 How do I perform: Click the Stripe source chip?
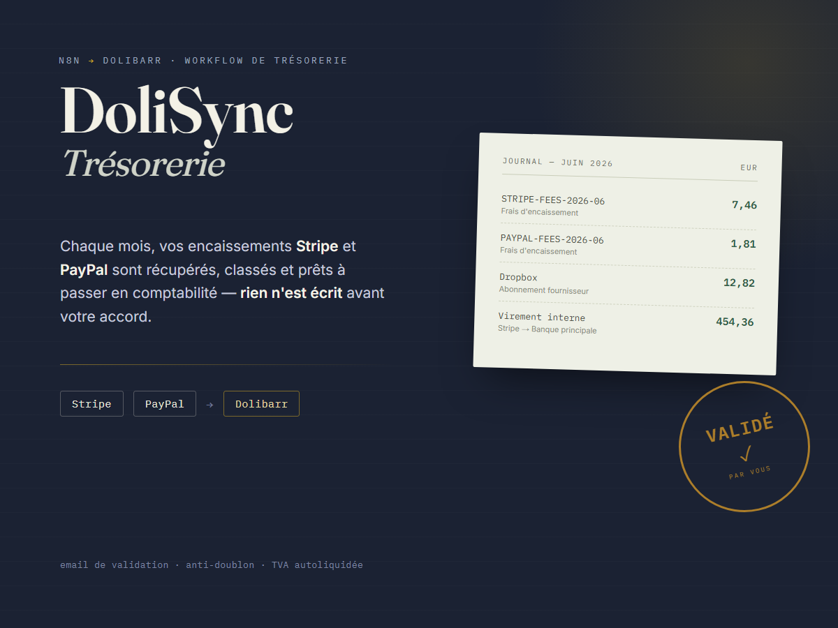pos(91,404)
